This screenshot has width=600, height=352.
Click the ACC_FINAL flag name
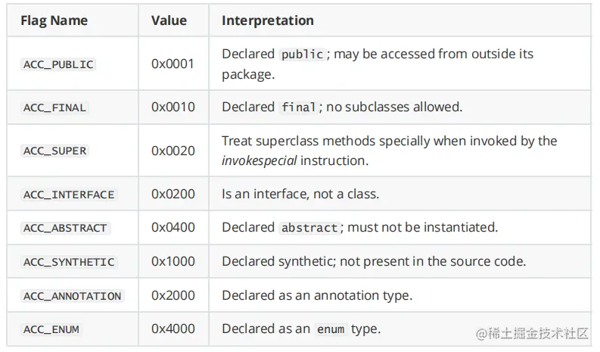tap(54, 108)
